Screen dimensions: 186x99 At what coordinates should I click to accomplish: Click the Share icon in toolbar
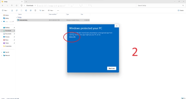pyautogui.click(x=31, y=10)
